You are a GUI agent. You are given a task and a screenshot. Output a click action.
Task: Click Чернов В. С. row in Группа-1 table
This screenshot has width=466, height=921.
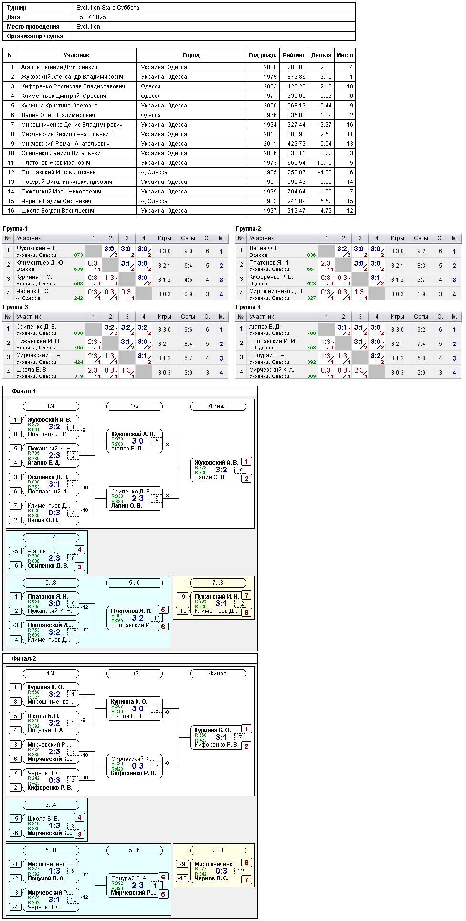[x=115, y=294]
